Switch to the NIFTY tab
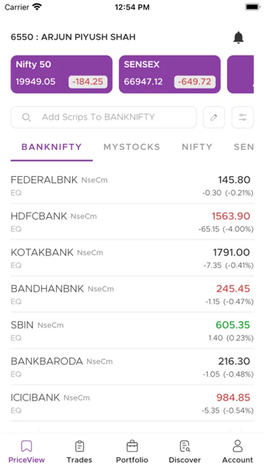Image resolution: width=264 pixels, height=469 pixels. click(x=197, y=147)
